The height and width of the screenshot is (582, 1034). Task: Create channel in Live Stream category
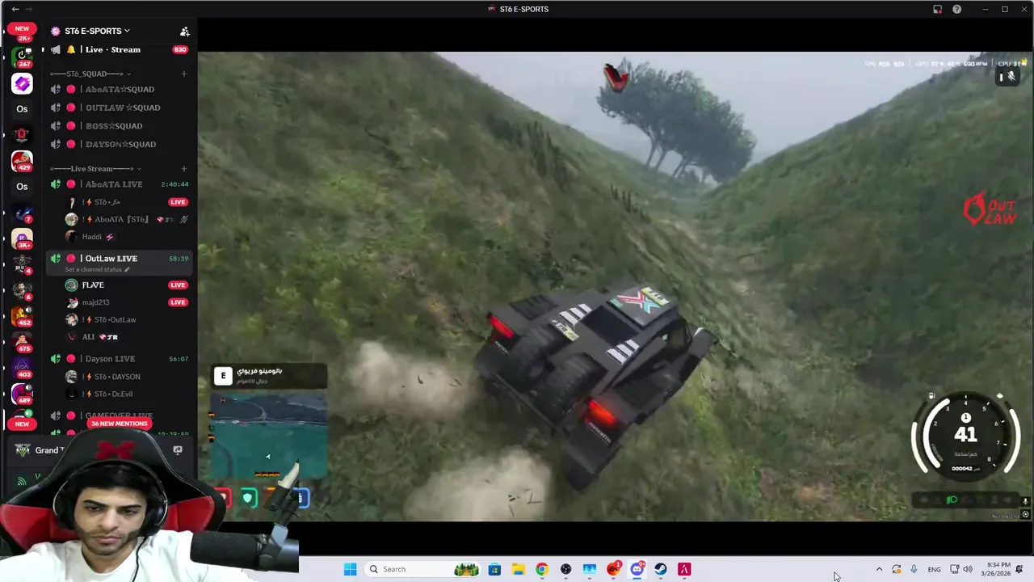point(184,168)
